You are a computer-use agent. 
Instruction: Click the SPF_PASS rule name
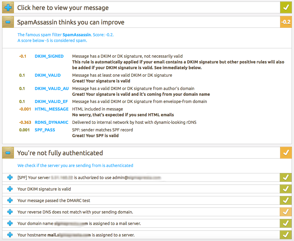pyautogui.click(x=45, y=130)
